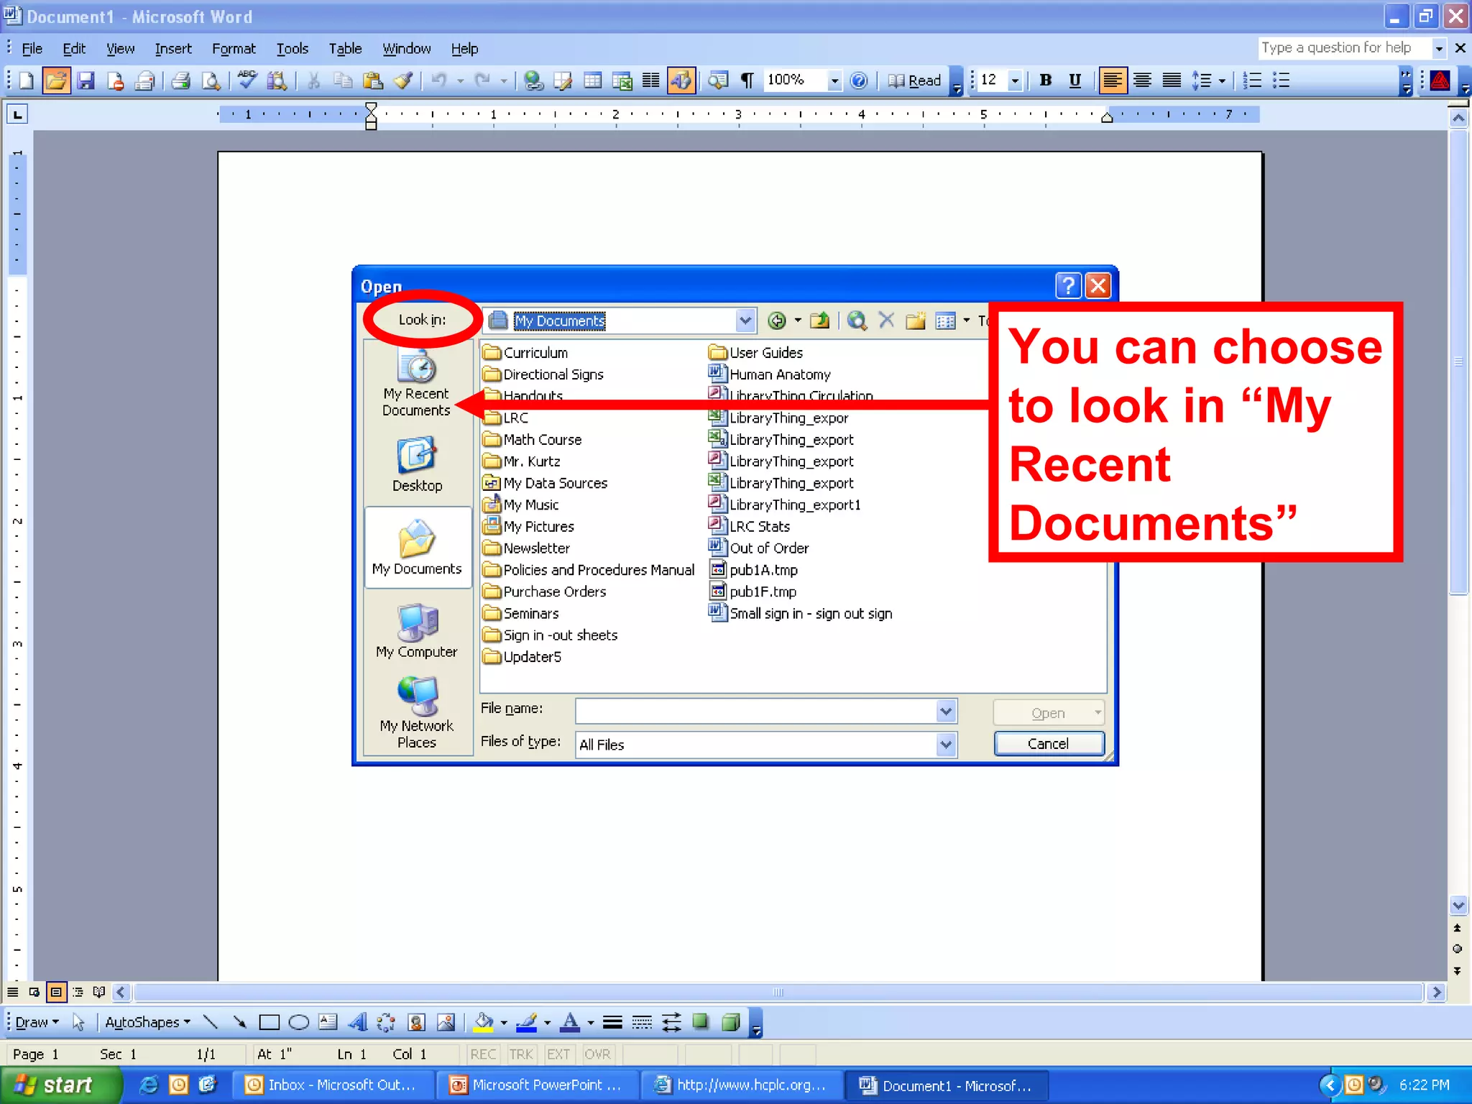Select the Oval drawing tool

[298, 1022]
